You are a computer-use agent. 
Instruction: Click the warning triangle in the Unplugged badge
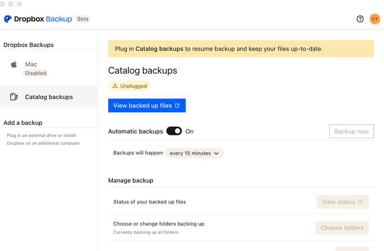[115, 86]
